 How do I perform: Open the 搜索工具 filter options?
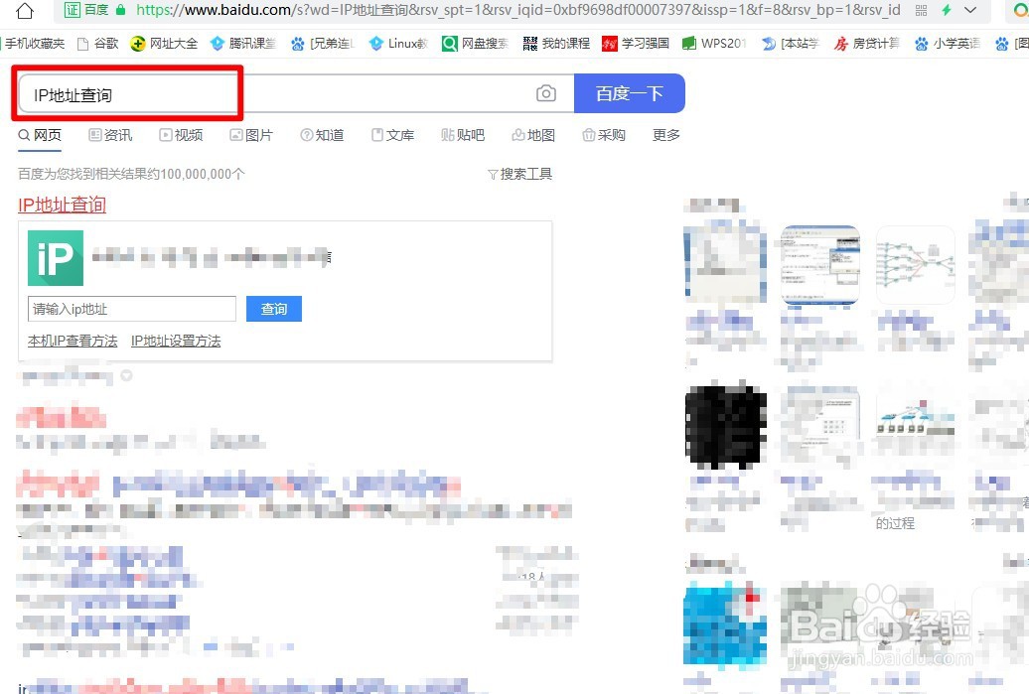524,173
